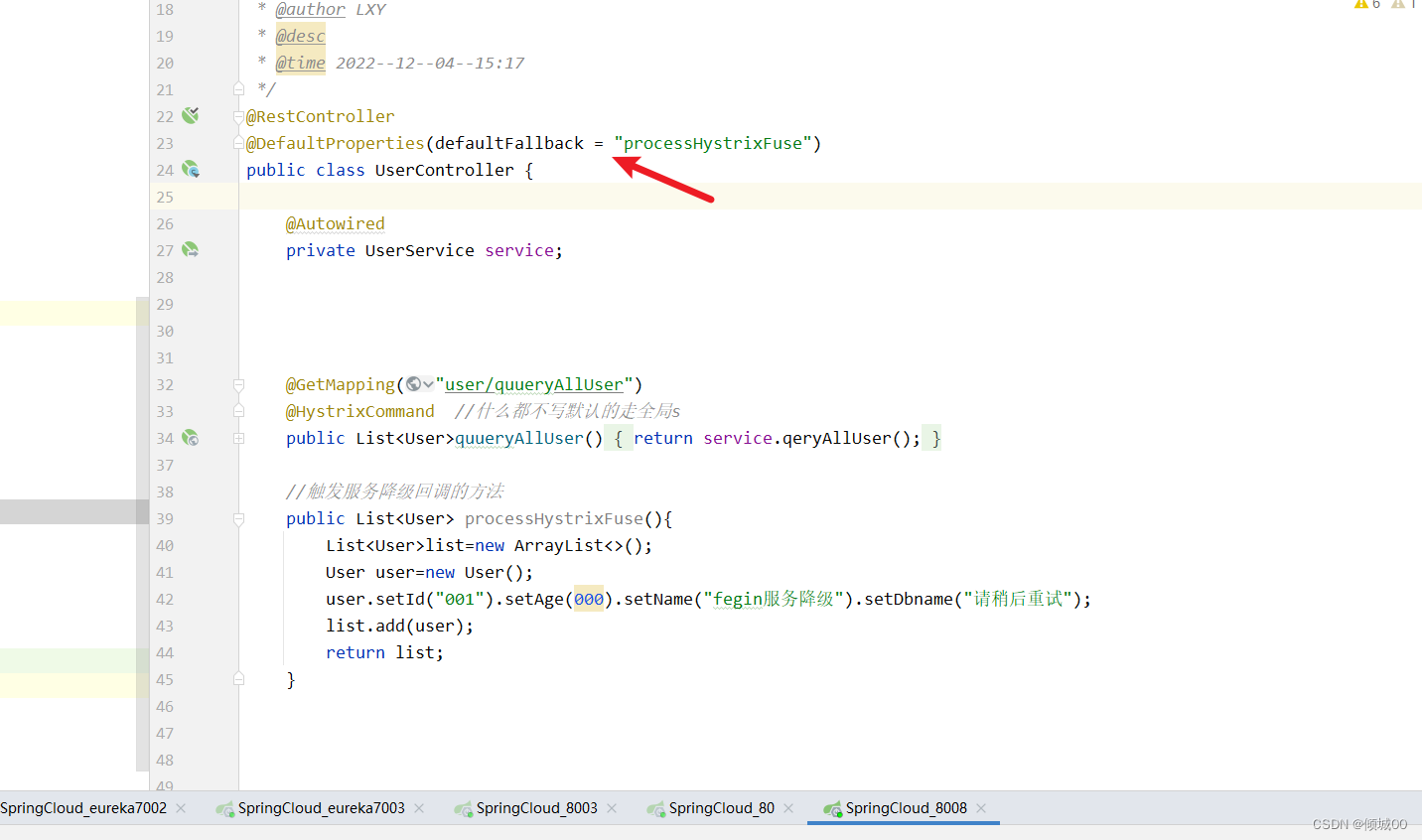Click the autowired dependency gutter icon on line 27
Image resolution: width=1422 pixels, height=840 pixels.
[191, 250]
